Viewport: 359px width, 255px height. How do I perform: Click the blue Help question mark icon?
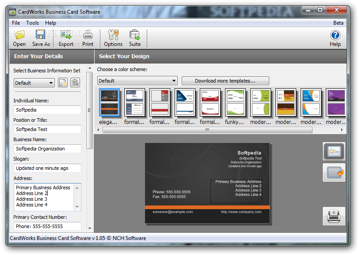point(335,35)
